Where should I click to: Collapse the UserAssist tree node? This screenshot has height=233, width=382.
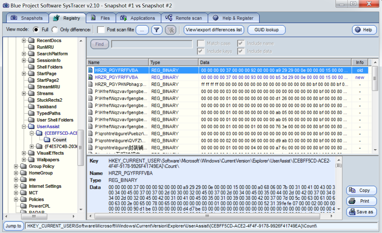(24, 127)
